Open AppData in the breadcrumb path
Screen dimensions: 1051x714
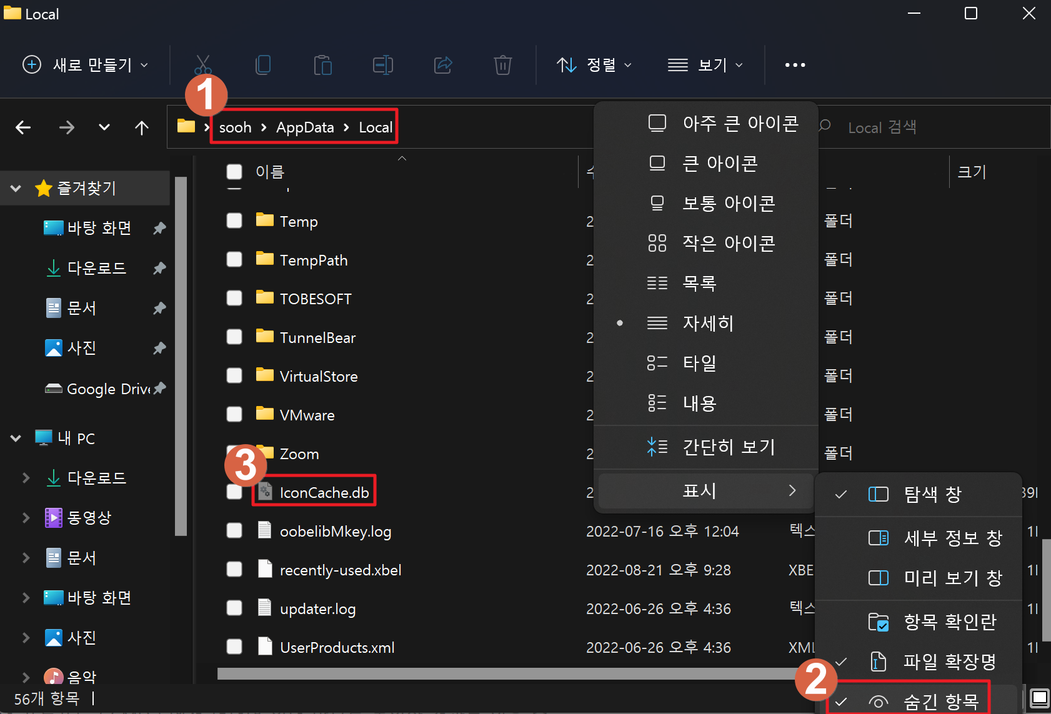[304, 127]
